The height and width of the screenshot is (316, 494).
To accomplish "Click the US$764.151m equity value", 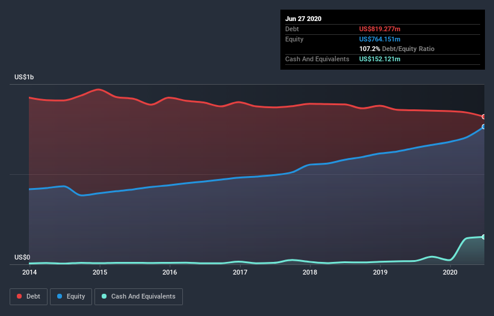I will (x=380, y=39).
